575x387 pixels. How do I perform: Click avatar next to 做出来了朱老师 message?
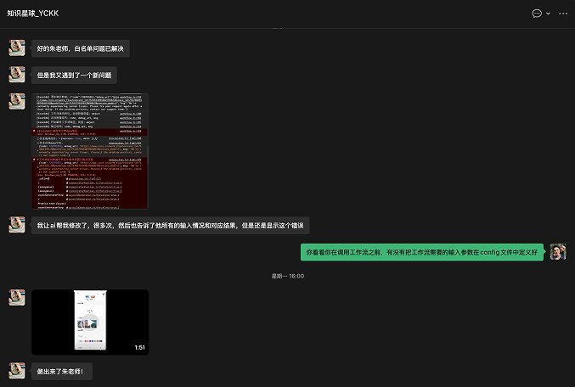point(17,370)
